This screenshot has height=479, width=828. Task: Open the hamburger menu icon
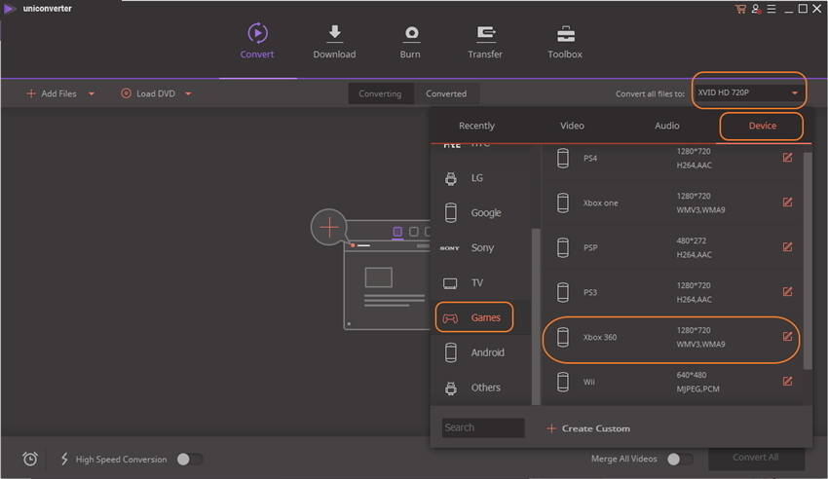[772, 9]
